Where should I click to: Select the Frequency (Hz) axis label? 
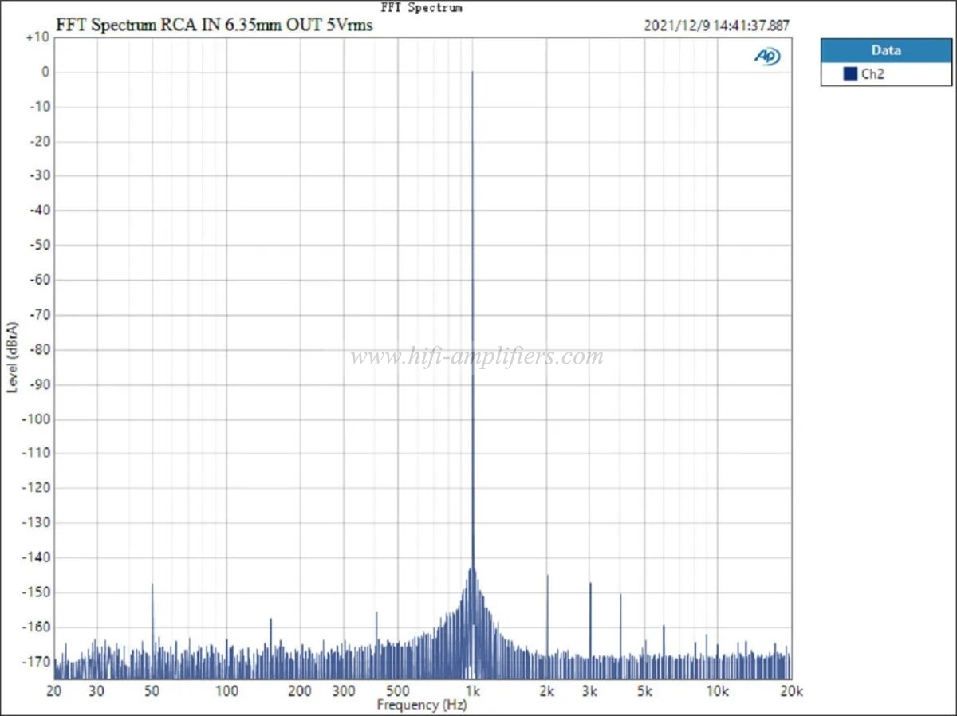click(x=422, y=705)
